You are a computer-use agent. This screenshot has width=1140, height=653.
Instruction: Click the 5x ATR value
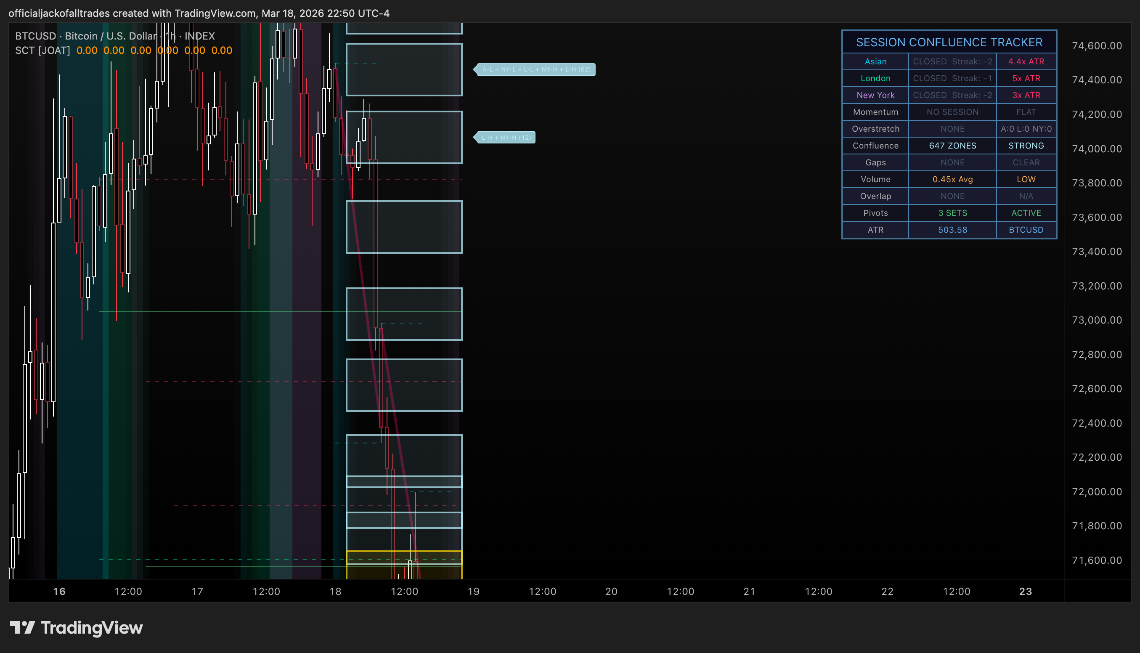[1026, 78]
